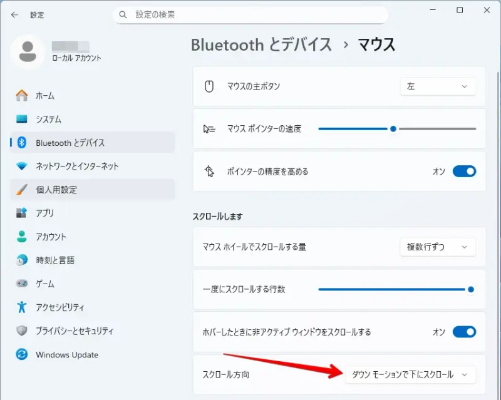Click the mouse icon beside マウスの主ボタン
501x400 pixels.
click(x=209, y=86)
